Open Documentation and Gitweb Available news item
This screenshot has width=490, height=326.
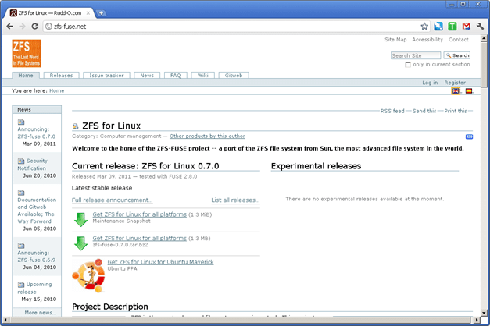[x=37, y=211]
